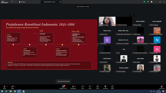Select Tarsya A Sihi video tile
The width and height of the screenshot is (166, 93).
pos(107,21)
